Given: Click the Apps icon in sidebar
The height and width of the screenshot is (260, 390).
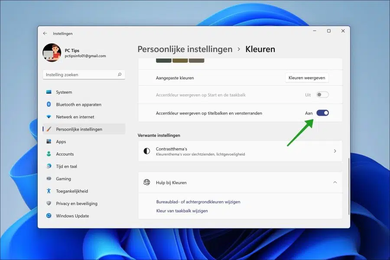Looking at the screenshot, I should coord(49,141).
